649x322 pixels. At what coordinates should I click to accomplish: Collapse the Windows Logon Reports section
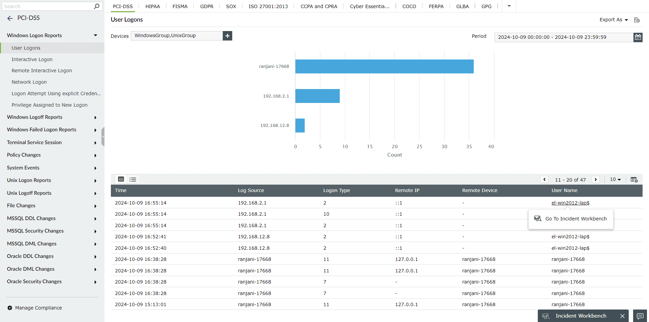(96, 35)
